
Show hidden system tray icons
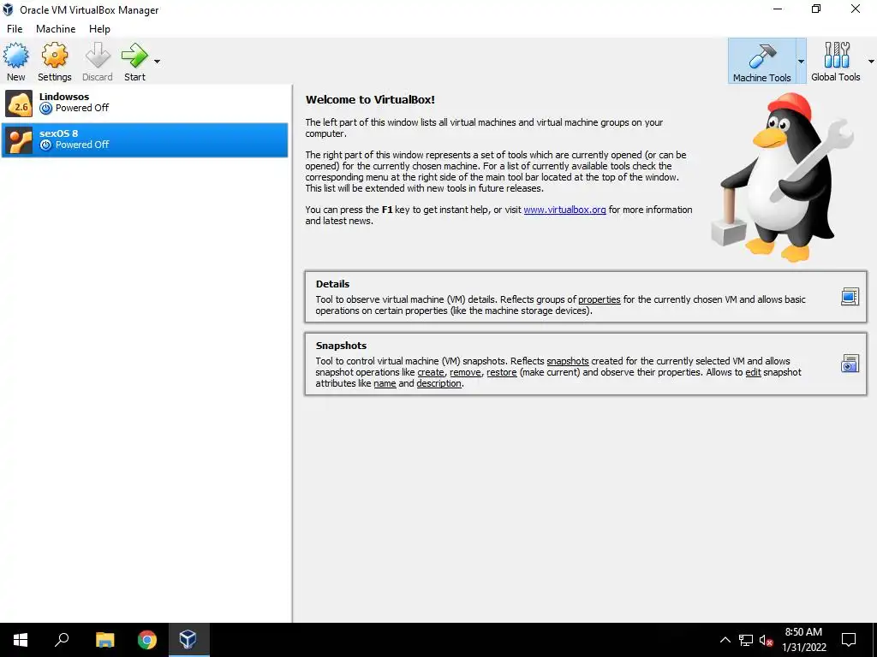pyautogui.click(x=725, y=640)
